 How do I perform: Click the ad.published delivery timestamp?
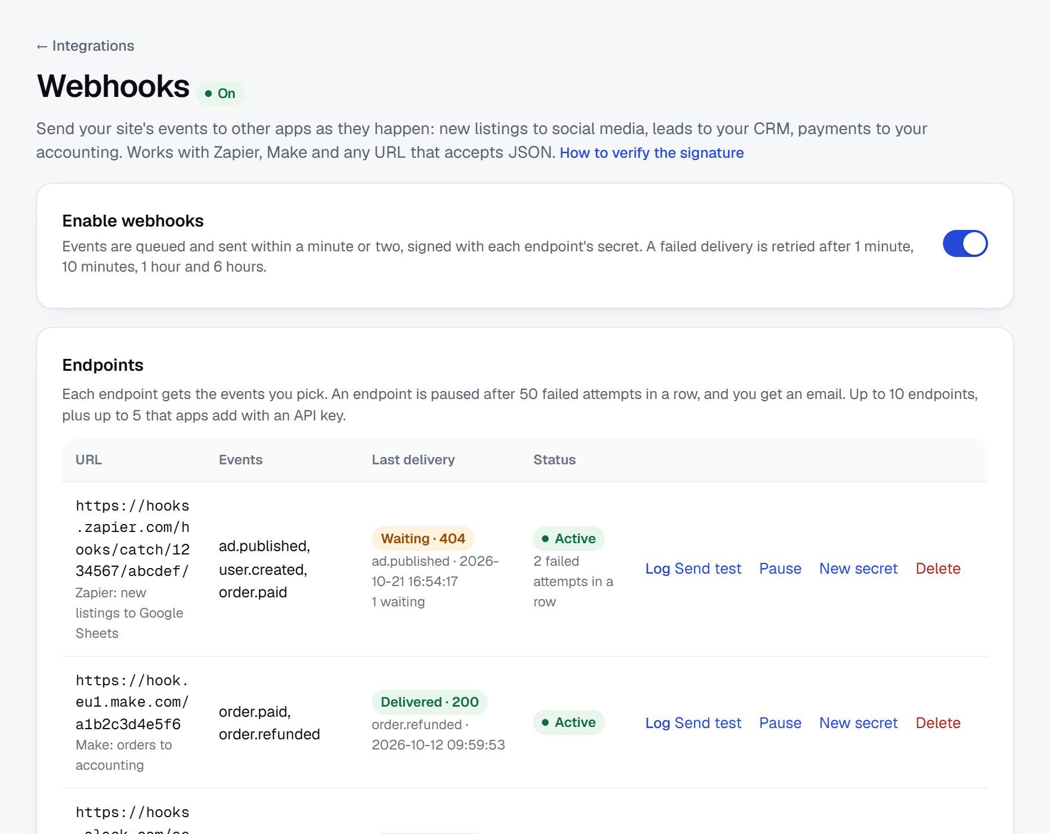pyautogui.click(x=435, y=571)
